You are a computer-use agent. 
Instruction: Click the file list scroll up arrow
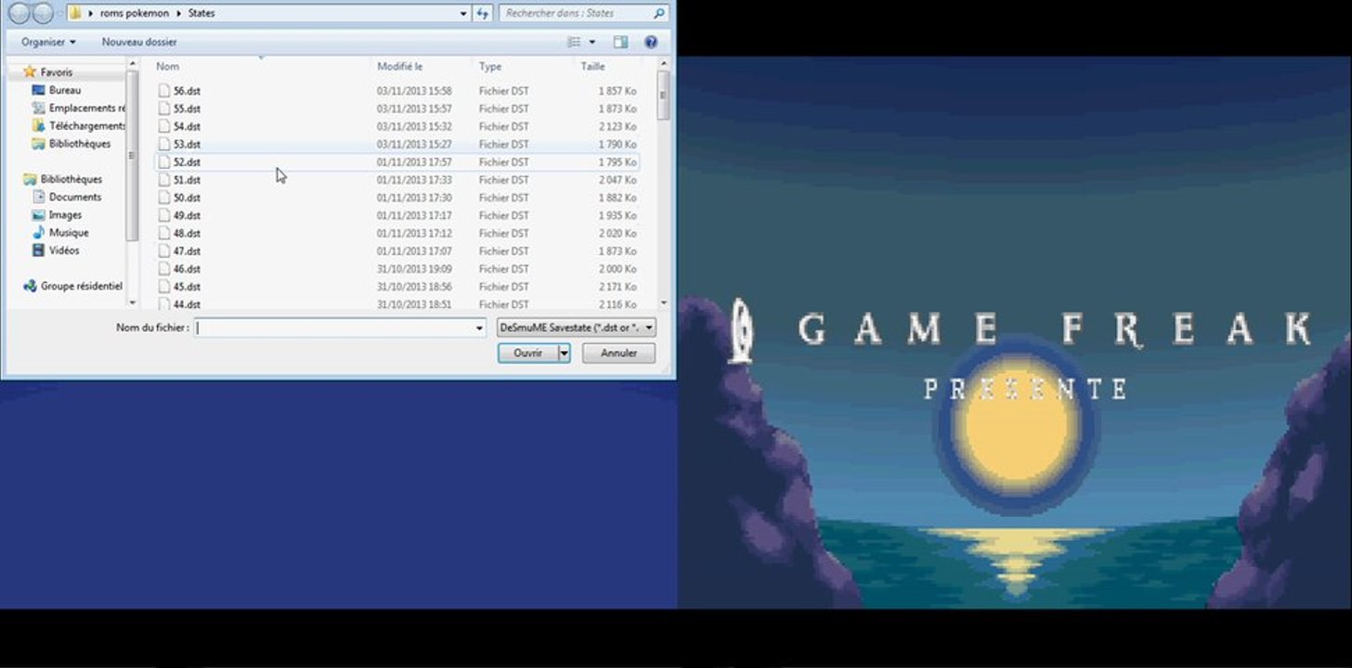click(x=663, y=66)
